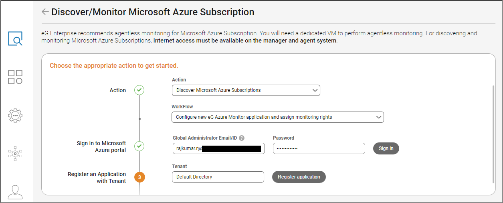Image resolution: width=503 pixels, height=203 pixels.
Task: Click the back arrow beside page title
Action: 45,12
